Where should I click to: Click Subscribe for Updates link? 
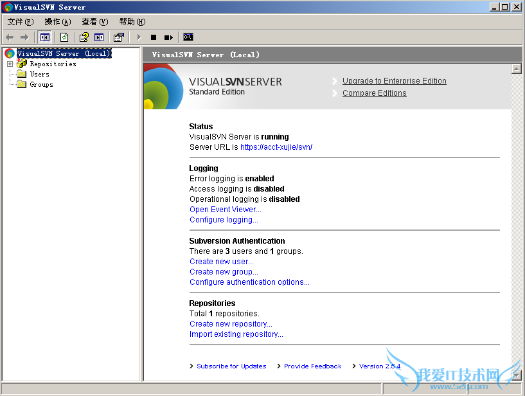point(231,366)
